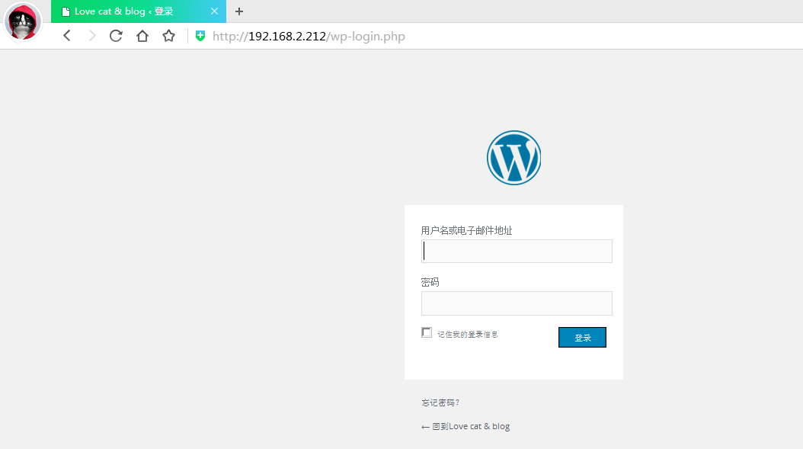The height and width of the screenshot is (449, 803).
Task: Open a new tab with plus icon
Action: tap(239, 11)
